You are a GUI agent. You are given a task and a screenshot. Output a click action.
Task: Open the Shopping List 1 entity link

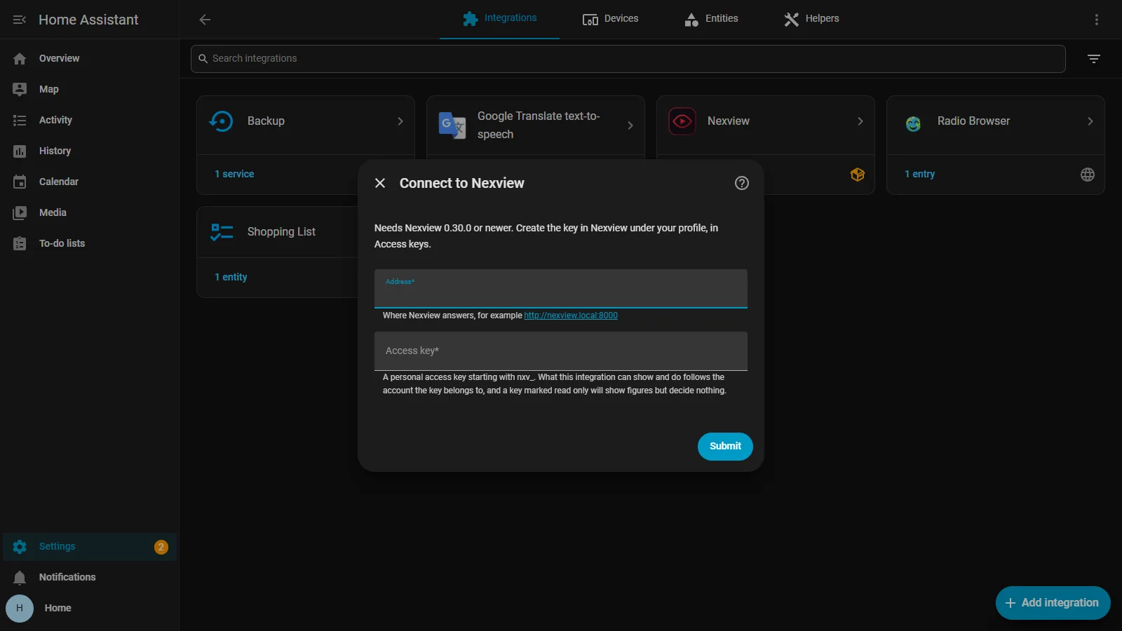tap(231, 277)
